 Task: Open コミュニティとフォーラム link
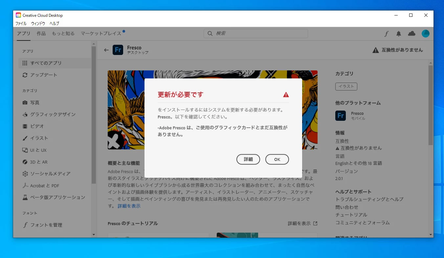[362, 223]
